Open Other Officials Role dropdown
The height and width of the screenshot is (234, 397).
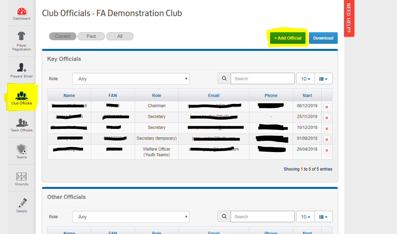[x=131, y=217]
